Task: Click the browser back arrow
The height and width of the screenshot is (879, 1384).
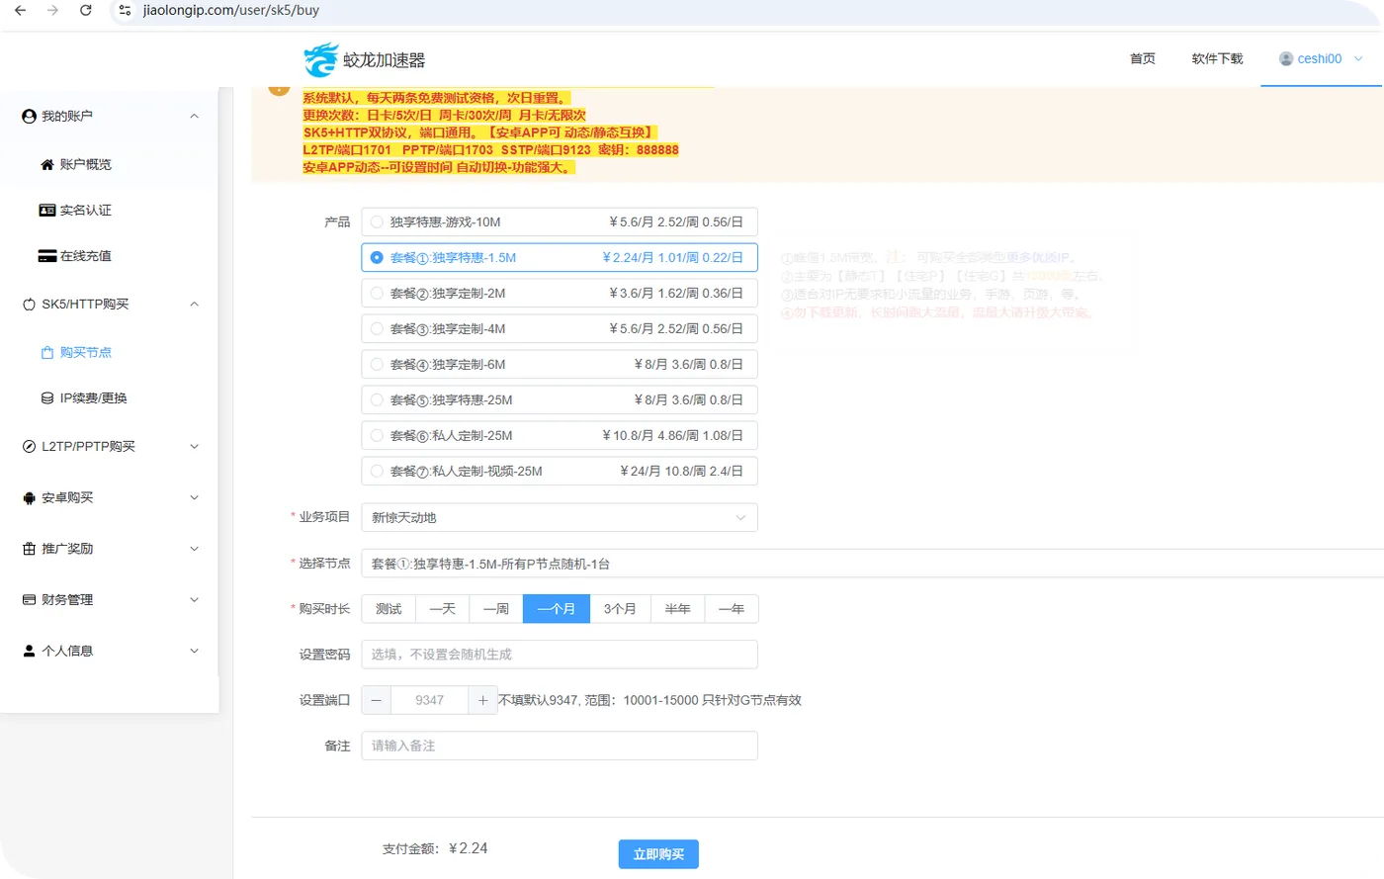Action: (x=20, y=11)
